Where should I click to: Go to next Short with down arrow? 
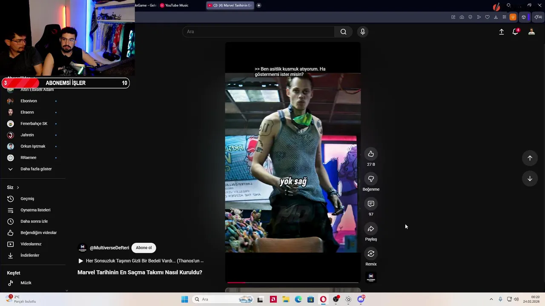[530, 178]
